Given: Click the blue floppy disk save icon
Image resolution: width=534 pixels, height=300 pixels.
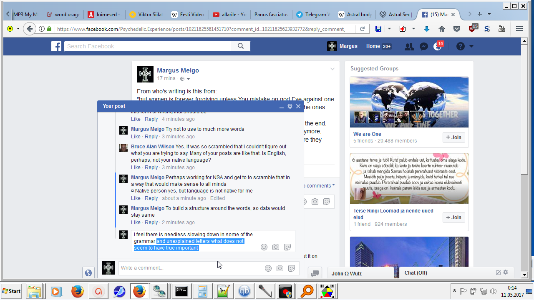Looking at the screenshot, I should click(378, 29).
